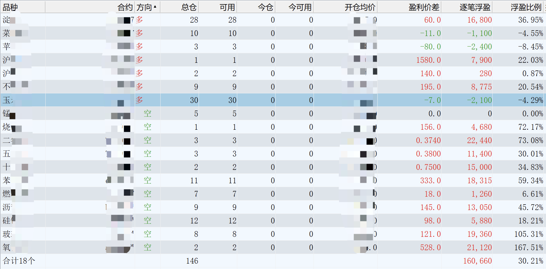Click the 浮盈比例 column header

pyautogui.click(x=526, y=7)
